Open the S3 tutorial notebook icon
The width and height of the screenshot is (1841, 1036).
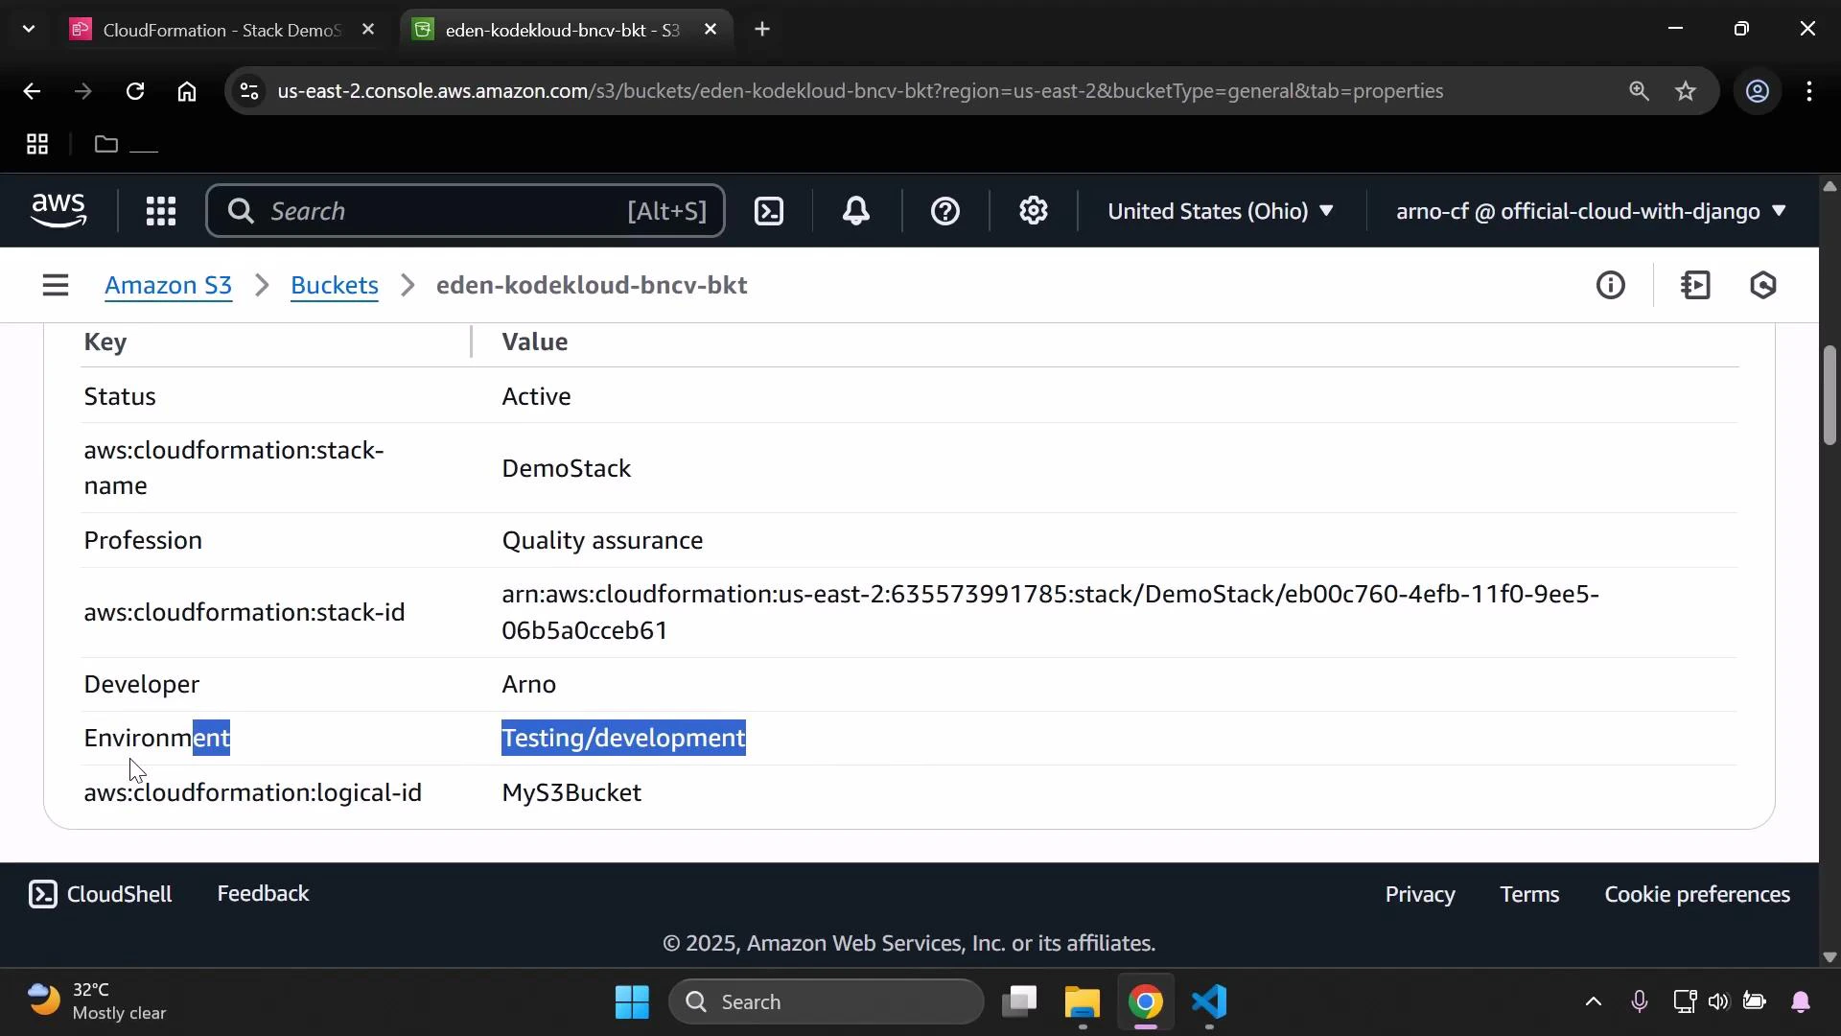[x=1696, y=285]
